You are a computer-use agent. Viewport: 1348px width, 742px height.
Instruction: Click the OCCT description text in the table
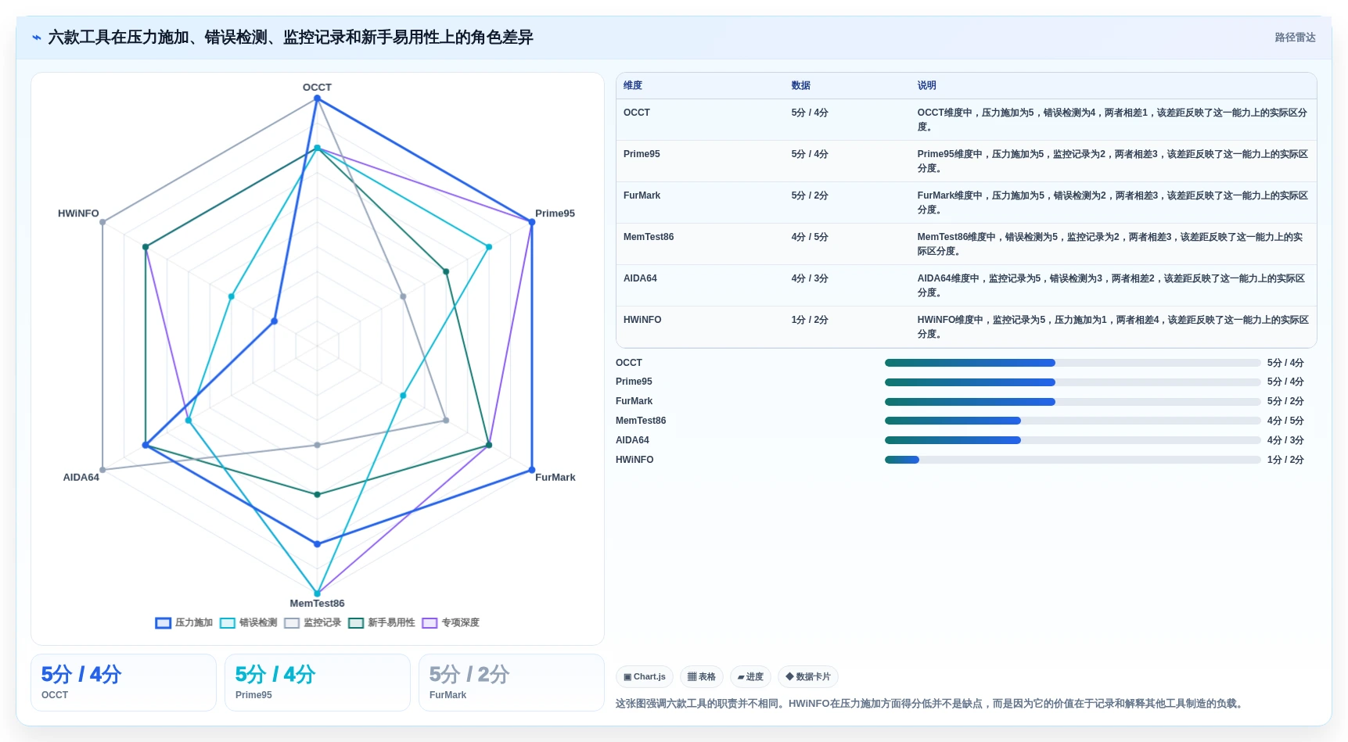(x=1112, y=120)
